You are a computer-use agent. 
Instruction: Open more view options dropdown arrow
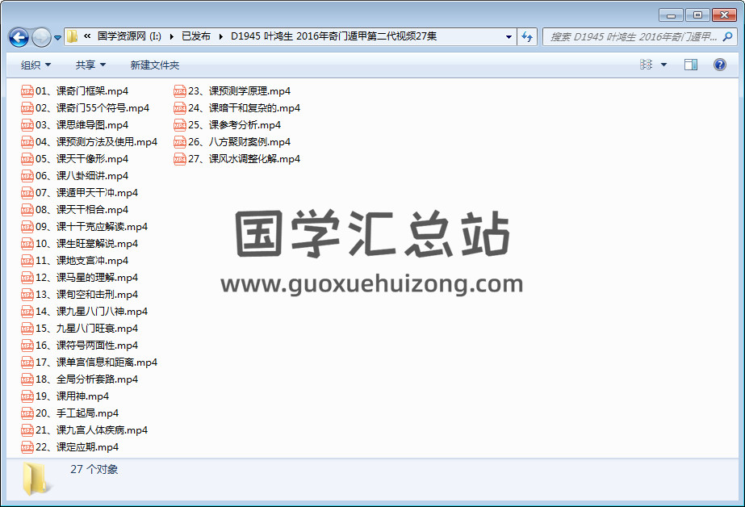(663, 65)
